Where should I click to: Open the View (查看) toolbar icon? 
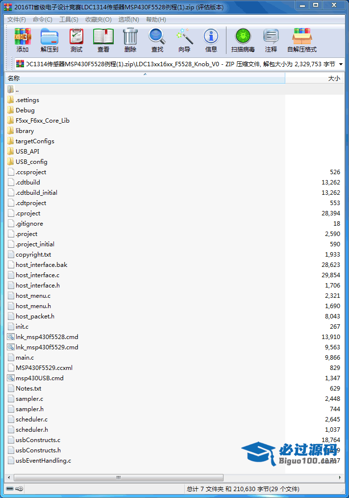tap(103, 36)
